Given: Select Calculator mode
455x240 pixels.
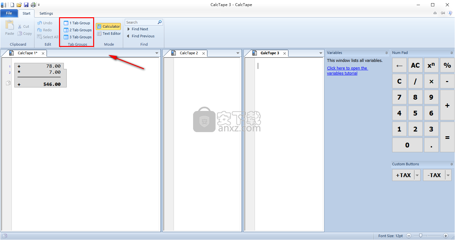Looking at the screenshot, I should pos(108,26).
